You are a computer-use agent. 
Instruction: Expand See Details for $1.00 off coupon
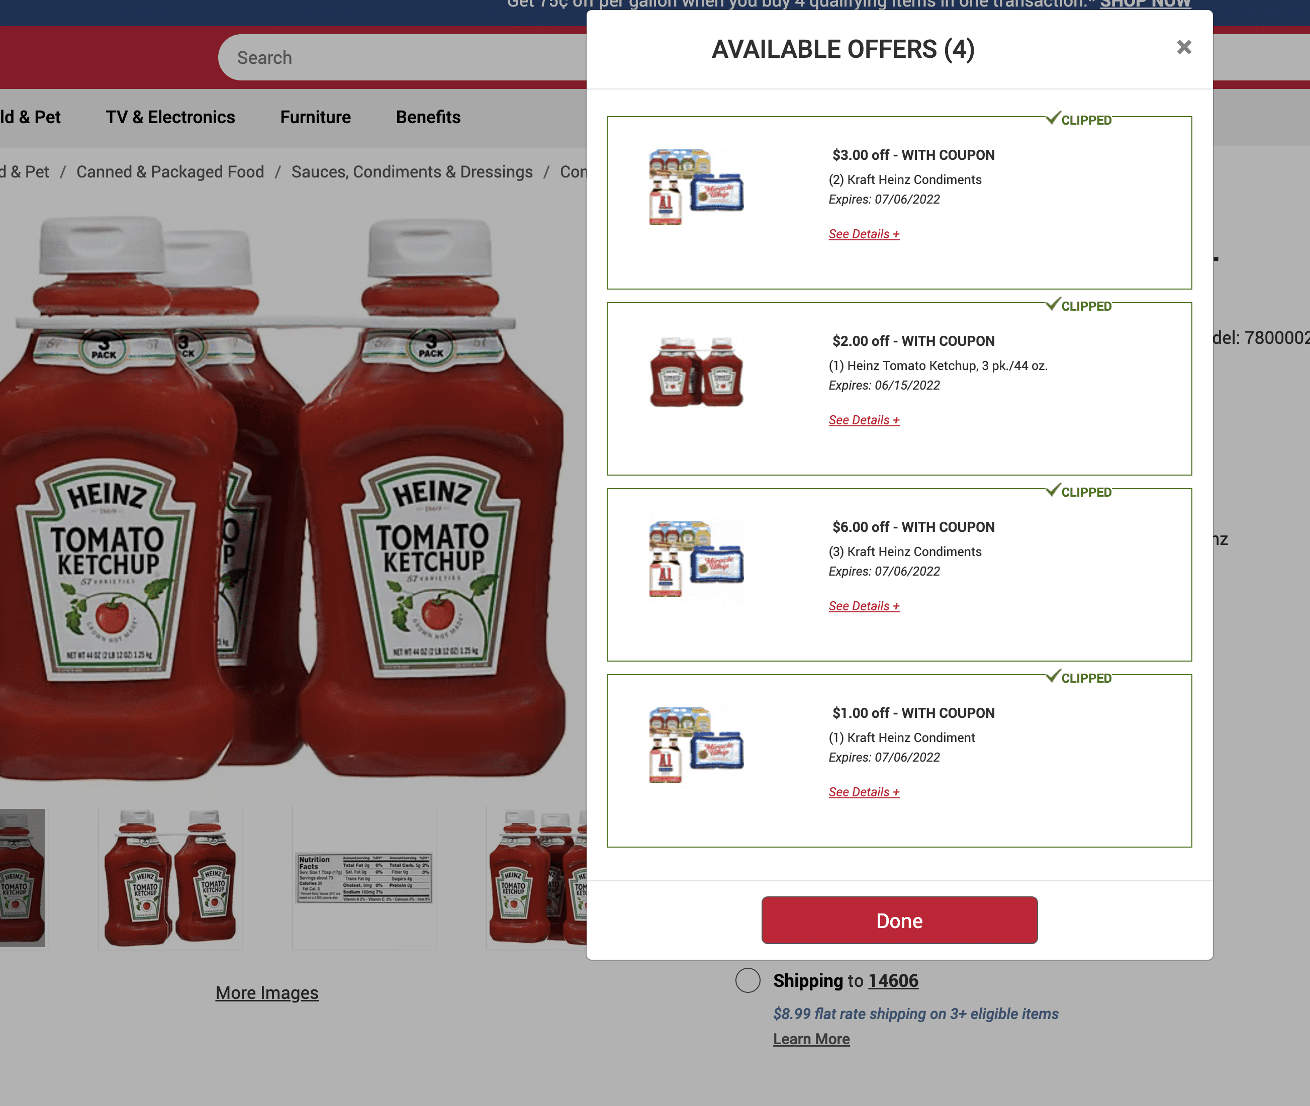click(x=864, y=792)
